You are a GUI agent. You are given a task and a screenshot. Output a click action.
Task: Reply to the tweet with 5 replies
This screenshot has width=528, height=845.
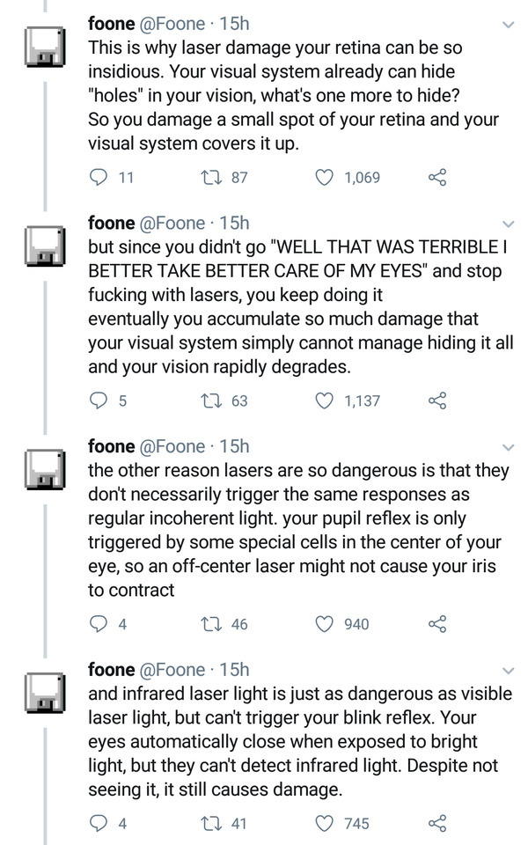99,400
